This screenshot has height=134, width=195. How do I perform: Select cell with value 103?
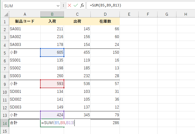click(x=77, y=92)
